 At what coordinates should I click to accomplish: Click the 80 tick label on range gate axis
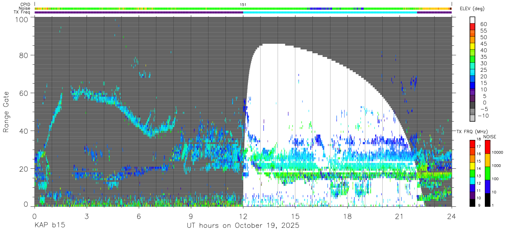[x=24, y=55]
